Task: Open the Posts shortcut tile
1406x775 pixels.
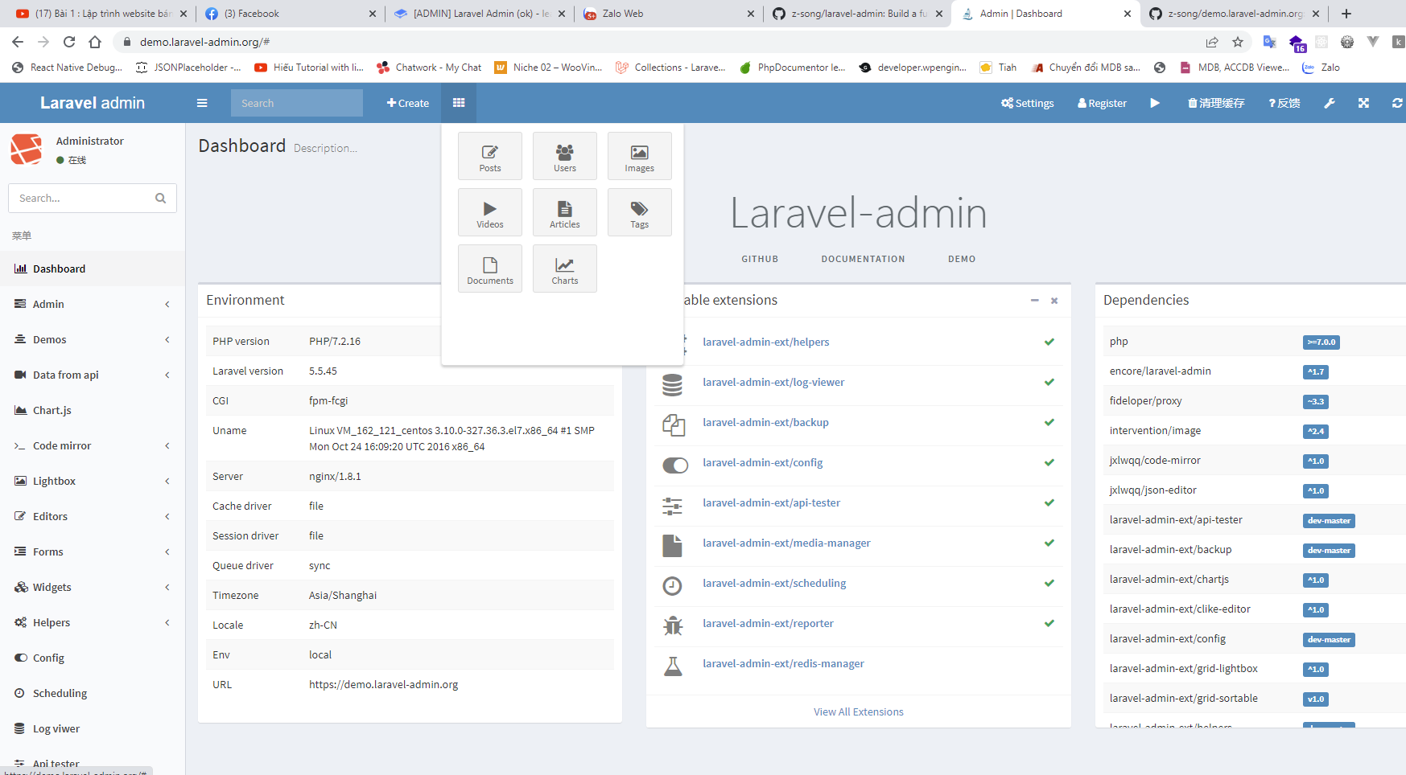Action: pos(489,156)
